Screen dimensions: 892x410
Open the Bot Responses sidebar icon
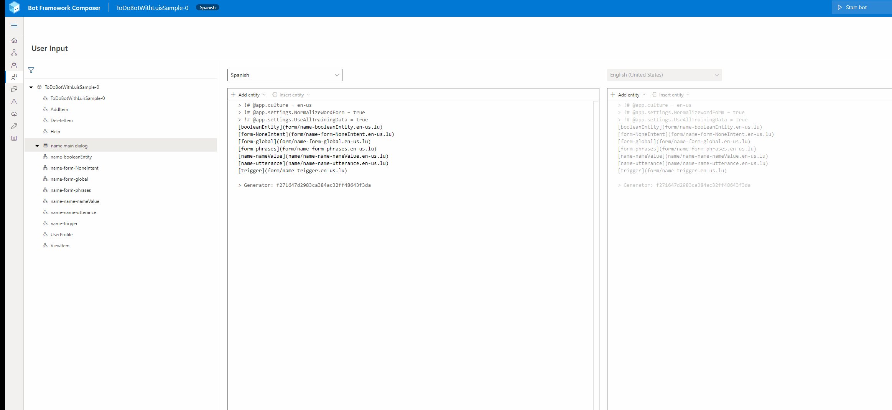(14, 65)
